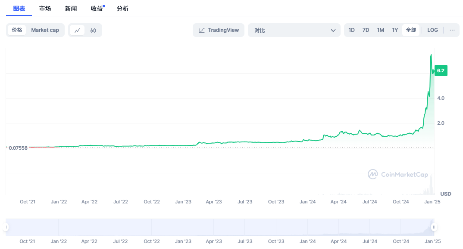Click right handle of range slider

(x=434, y=227)
